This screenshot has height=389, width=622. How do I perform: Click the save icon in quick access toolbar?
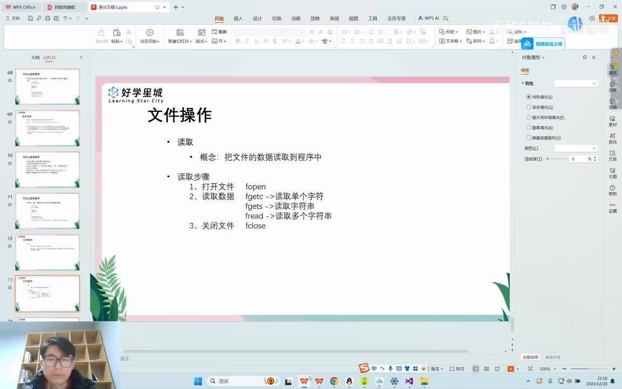(x=30, y=18)
